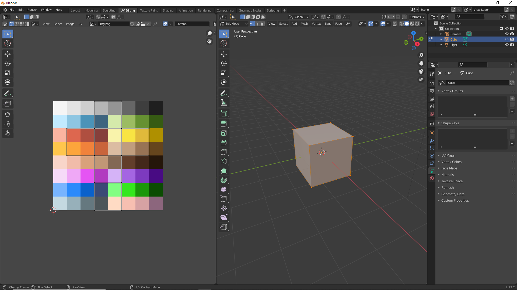Select the Rip Region tool in UV editor
The image size is (517, 290).
(8, 104)
